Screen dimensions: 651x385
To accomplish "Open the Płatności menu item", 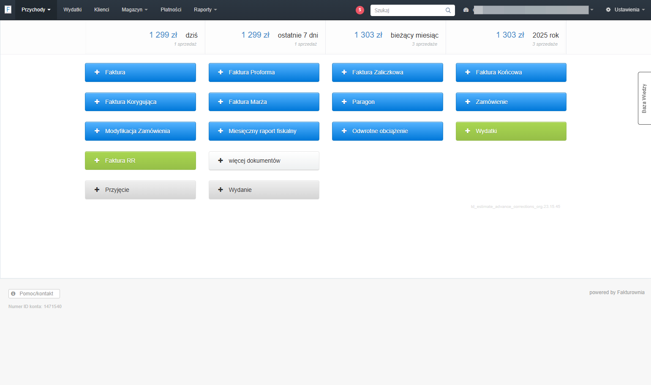I will 171,10.
